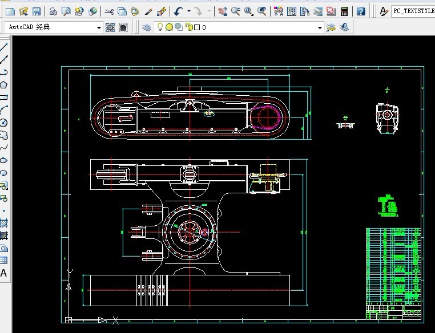Open the Layer Properties Manager icon

click(x=147, y=27)
